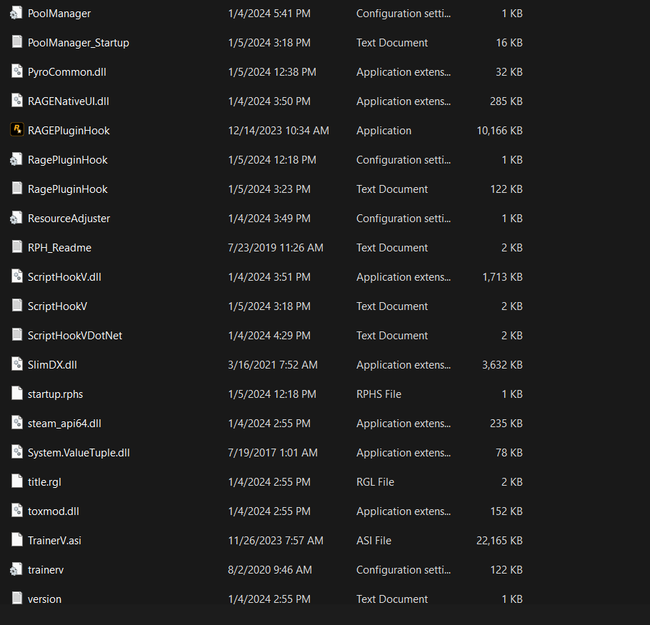Image resolution: width=650 pixels, height=625 pixels.
Task: Select ScriptHookV.dll by its name
Action: tap(64, 277)
